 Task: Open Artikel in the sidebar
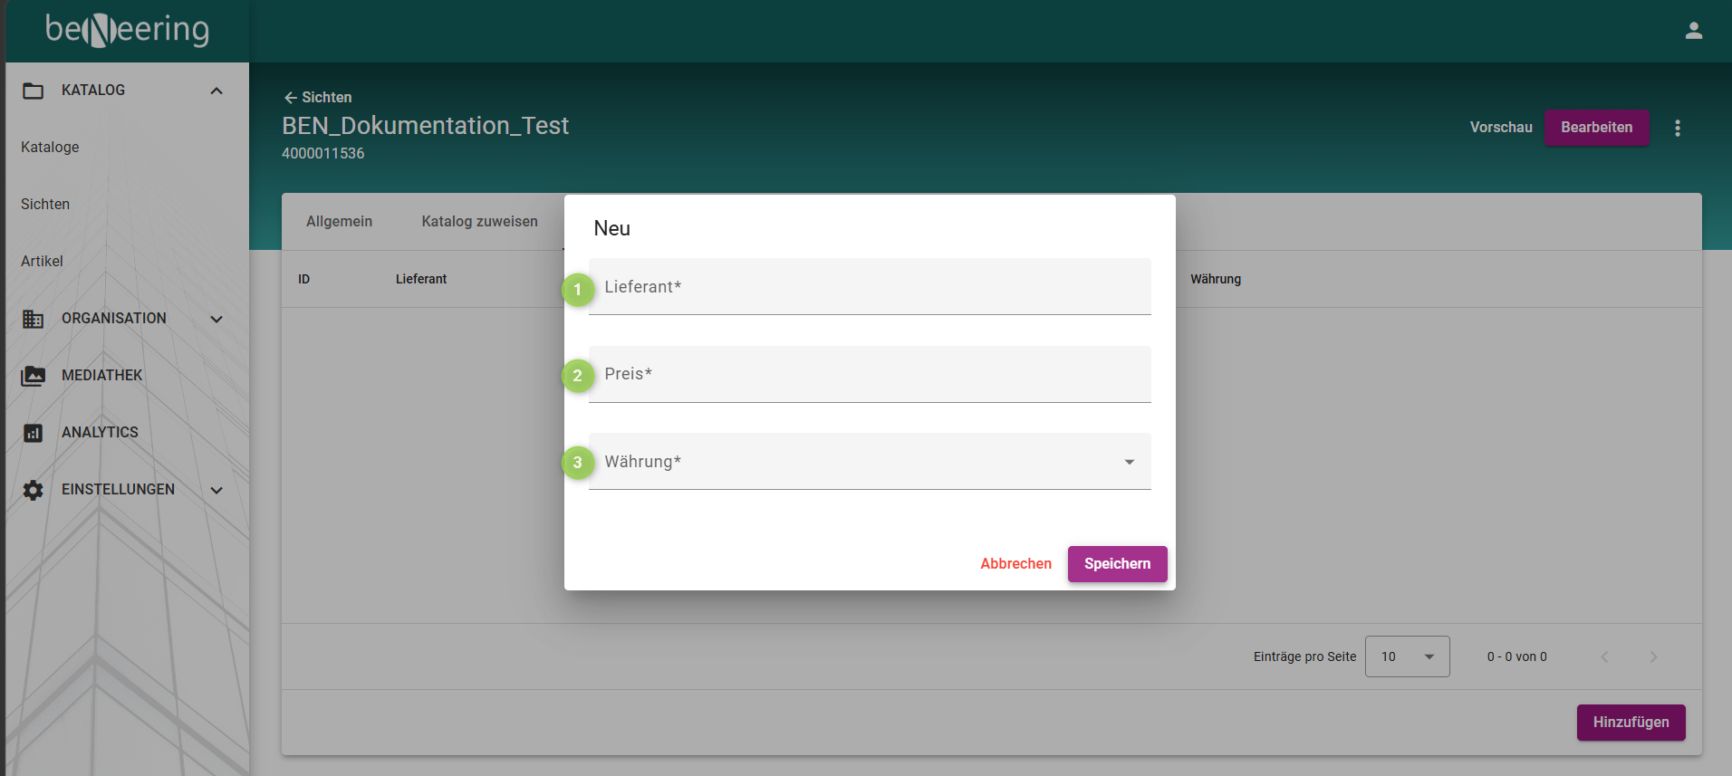click(x=42, y=262)
